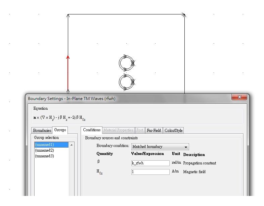The image size is (264, 206).
Task: Open the Far-Field tab
Action: pos(154,130)
